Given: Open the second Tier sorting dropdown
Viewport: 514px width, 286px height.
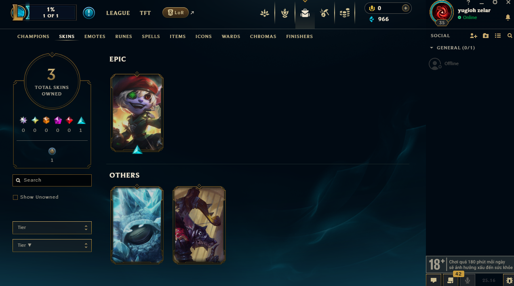Looking at the screenshot, I should 52,246.
